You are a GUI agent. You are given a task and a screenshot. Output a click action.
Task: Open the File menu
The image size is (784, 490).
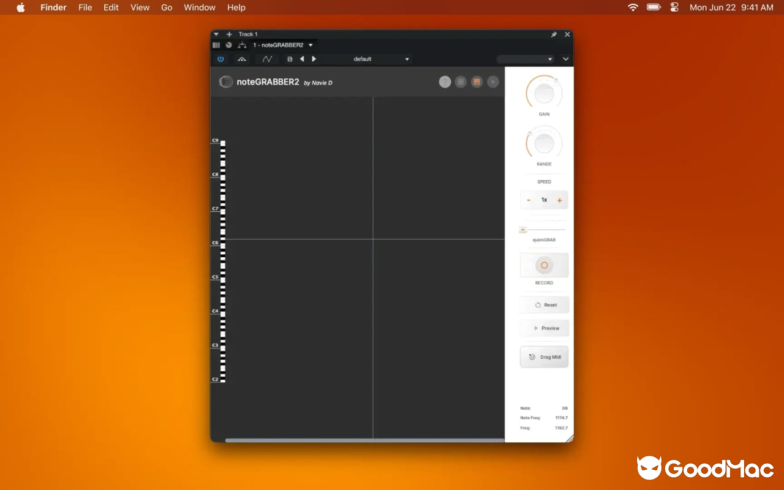pos(85,7)
